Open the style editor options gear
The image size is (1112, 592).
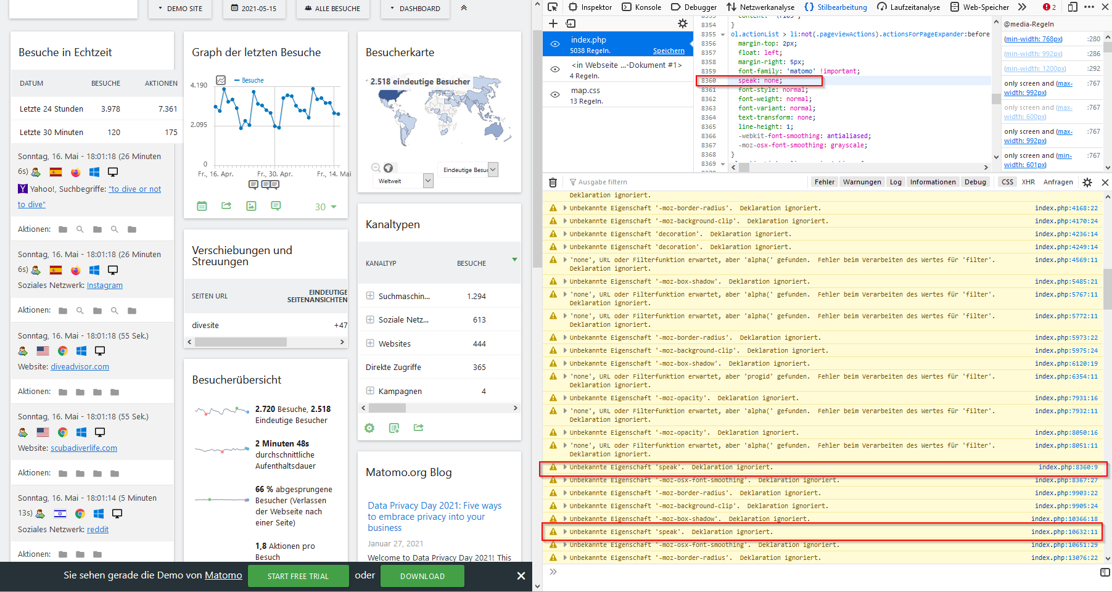click(x=683, y=23)
